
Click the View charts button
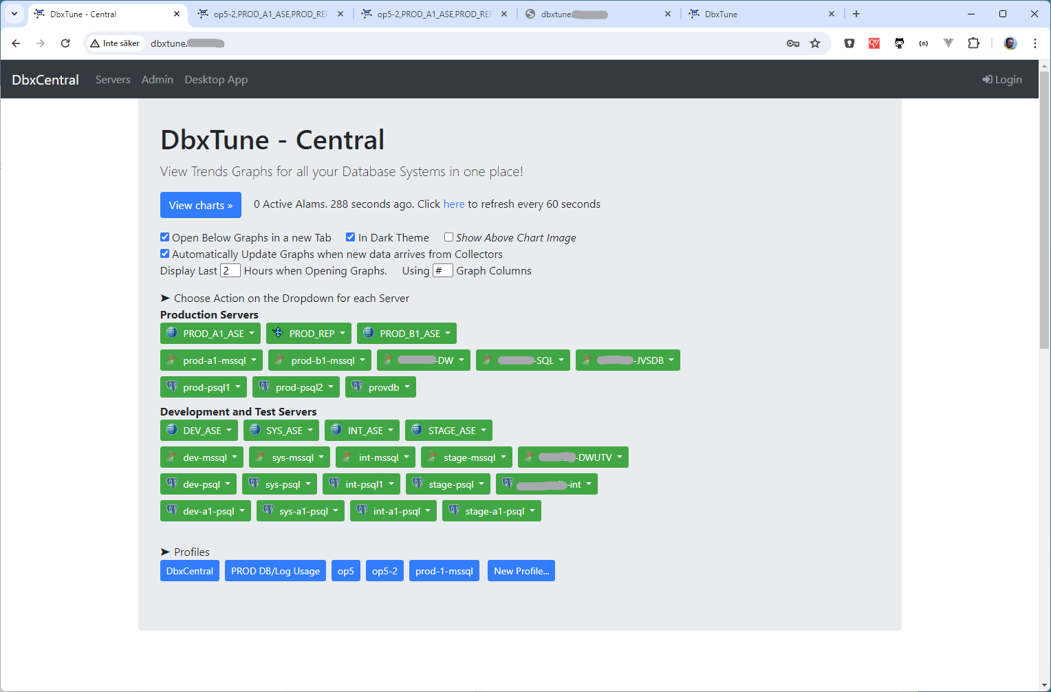201,205
